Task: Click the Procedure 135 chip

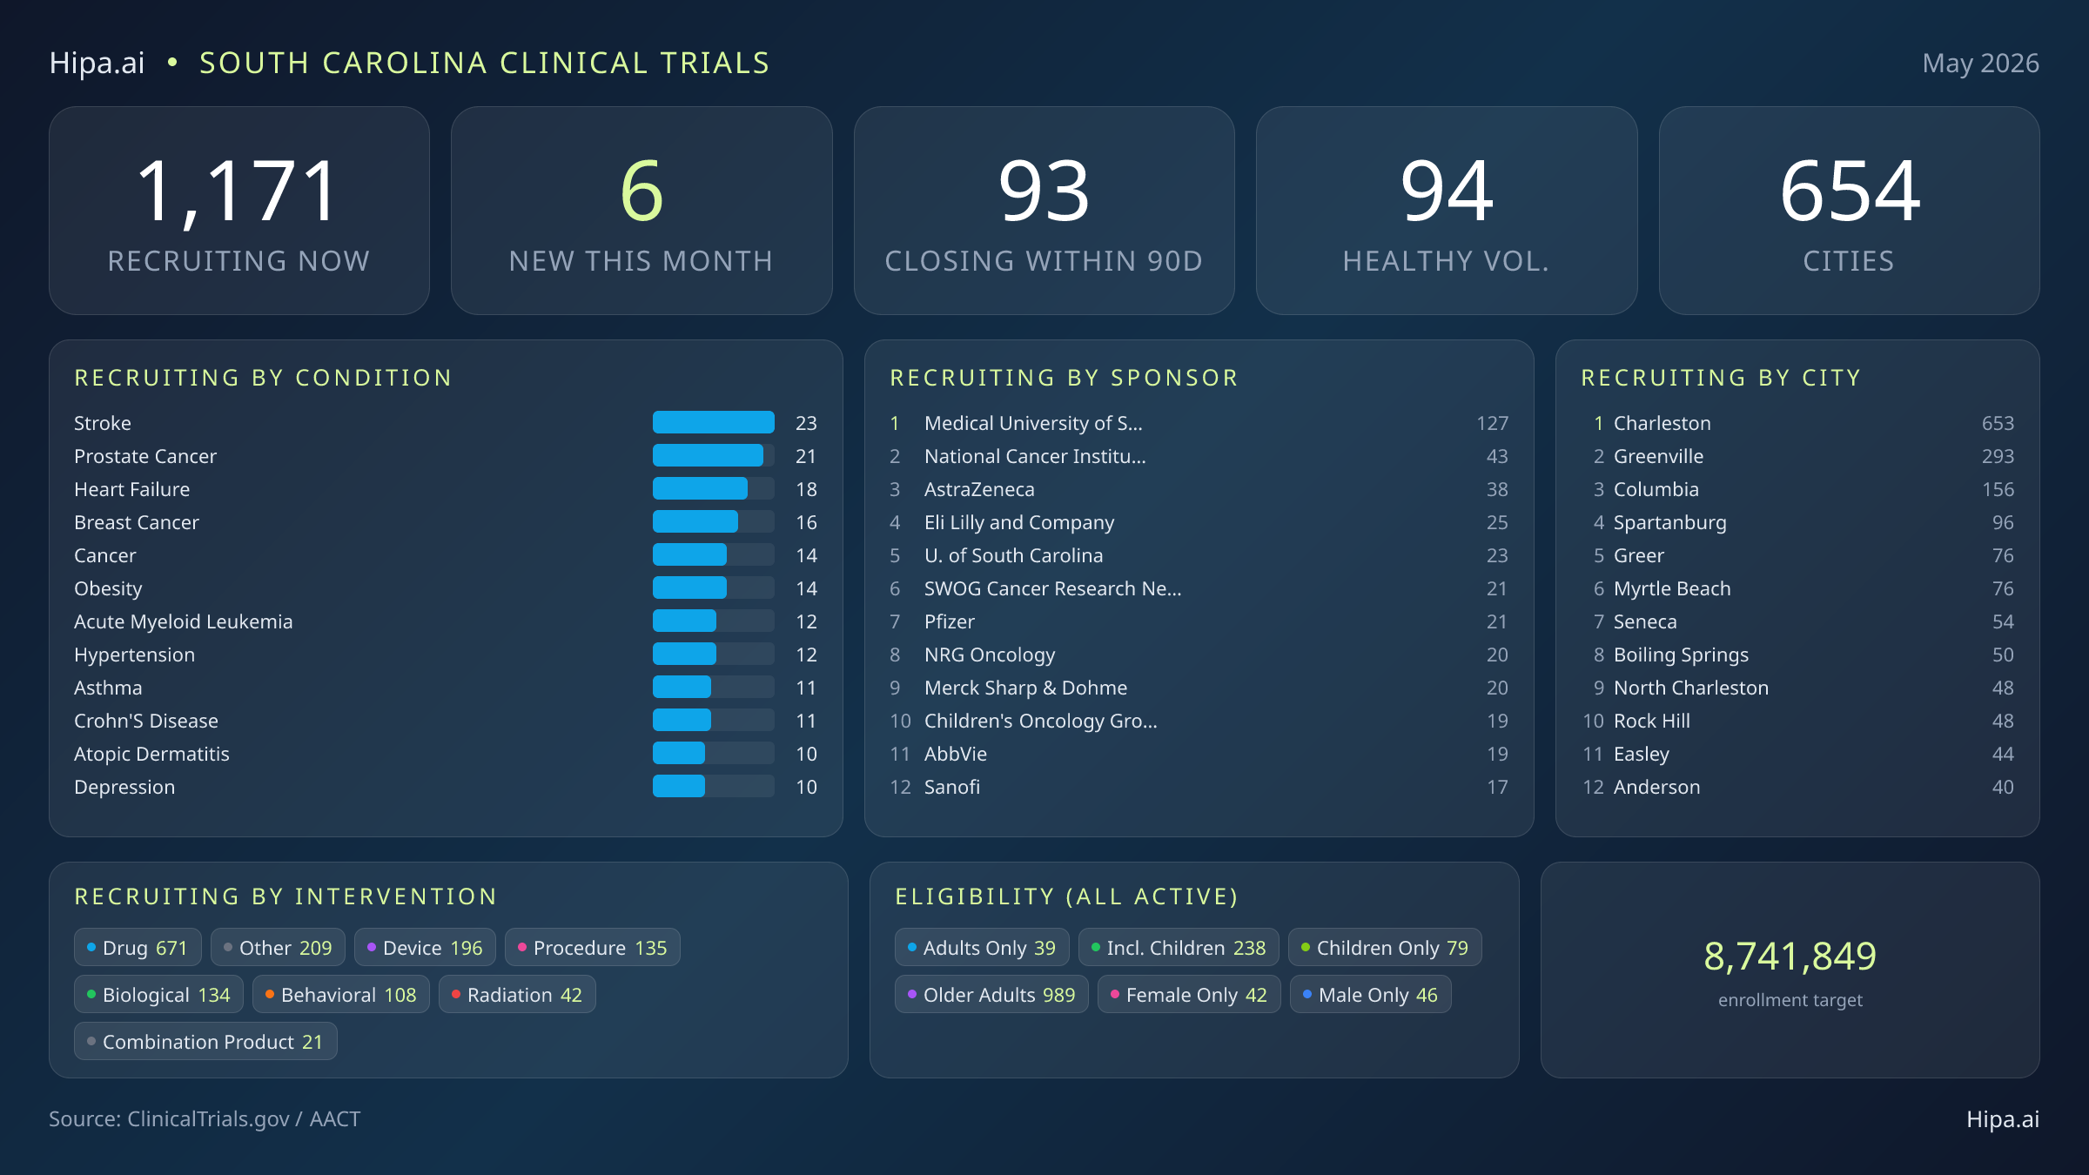Action: (x=593, y=948)
